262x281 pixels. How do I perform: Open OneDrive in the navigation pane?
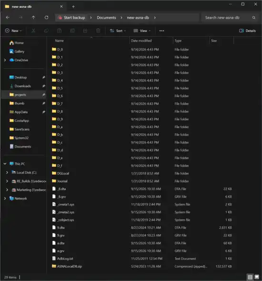19,60
